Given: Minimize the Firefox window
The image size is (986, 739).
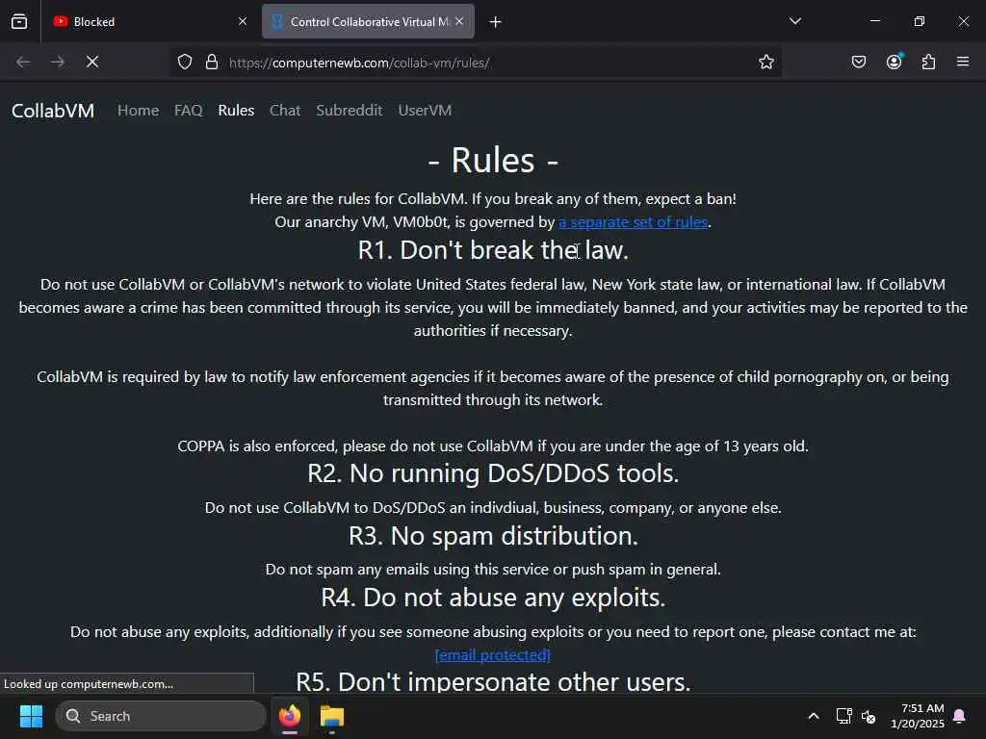Looking at the screenshot, I should tap(874, 21).
